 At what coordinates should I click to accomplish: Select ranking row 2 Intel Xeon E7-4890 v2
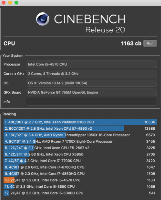[x=80, y=128]
